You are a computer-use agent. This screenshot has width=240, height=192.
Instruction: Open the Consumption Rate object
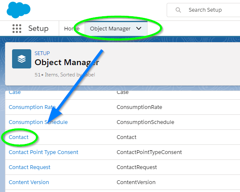pos(32,107)
